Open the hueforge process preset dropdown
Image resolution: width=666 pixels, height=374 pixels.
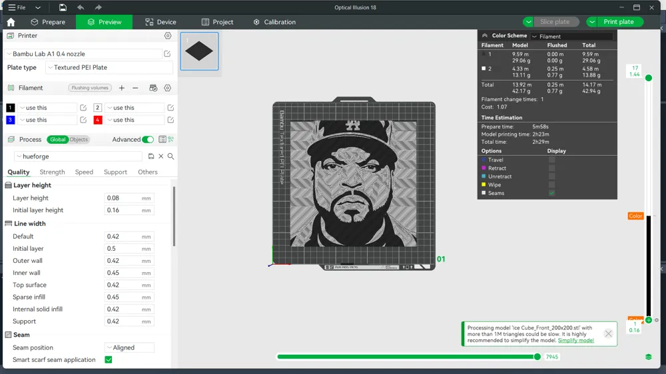coord(79,156)
